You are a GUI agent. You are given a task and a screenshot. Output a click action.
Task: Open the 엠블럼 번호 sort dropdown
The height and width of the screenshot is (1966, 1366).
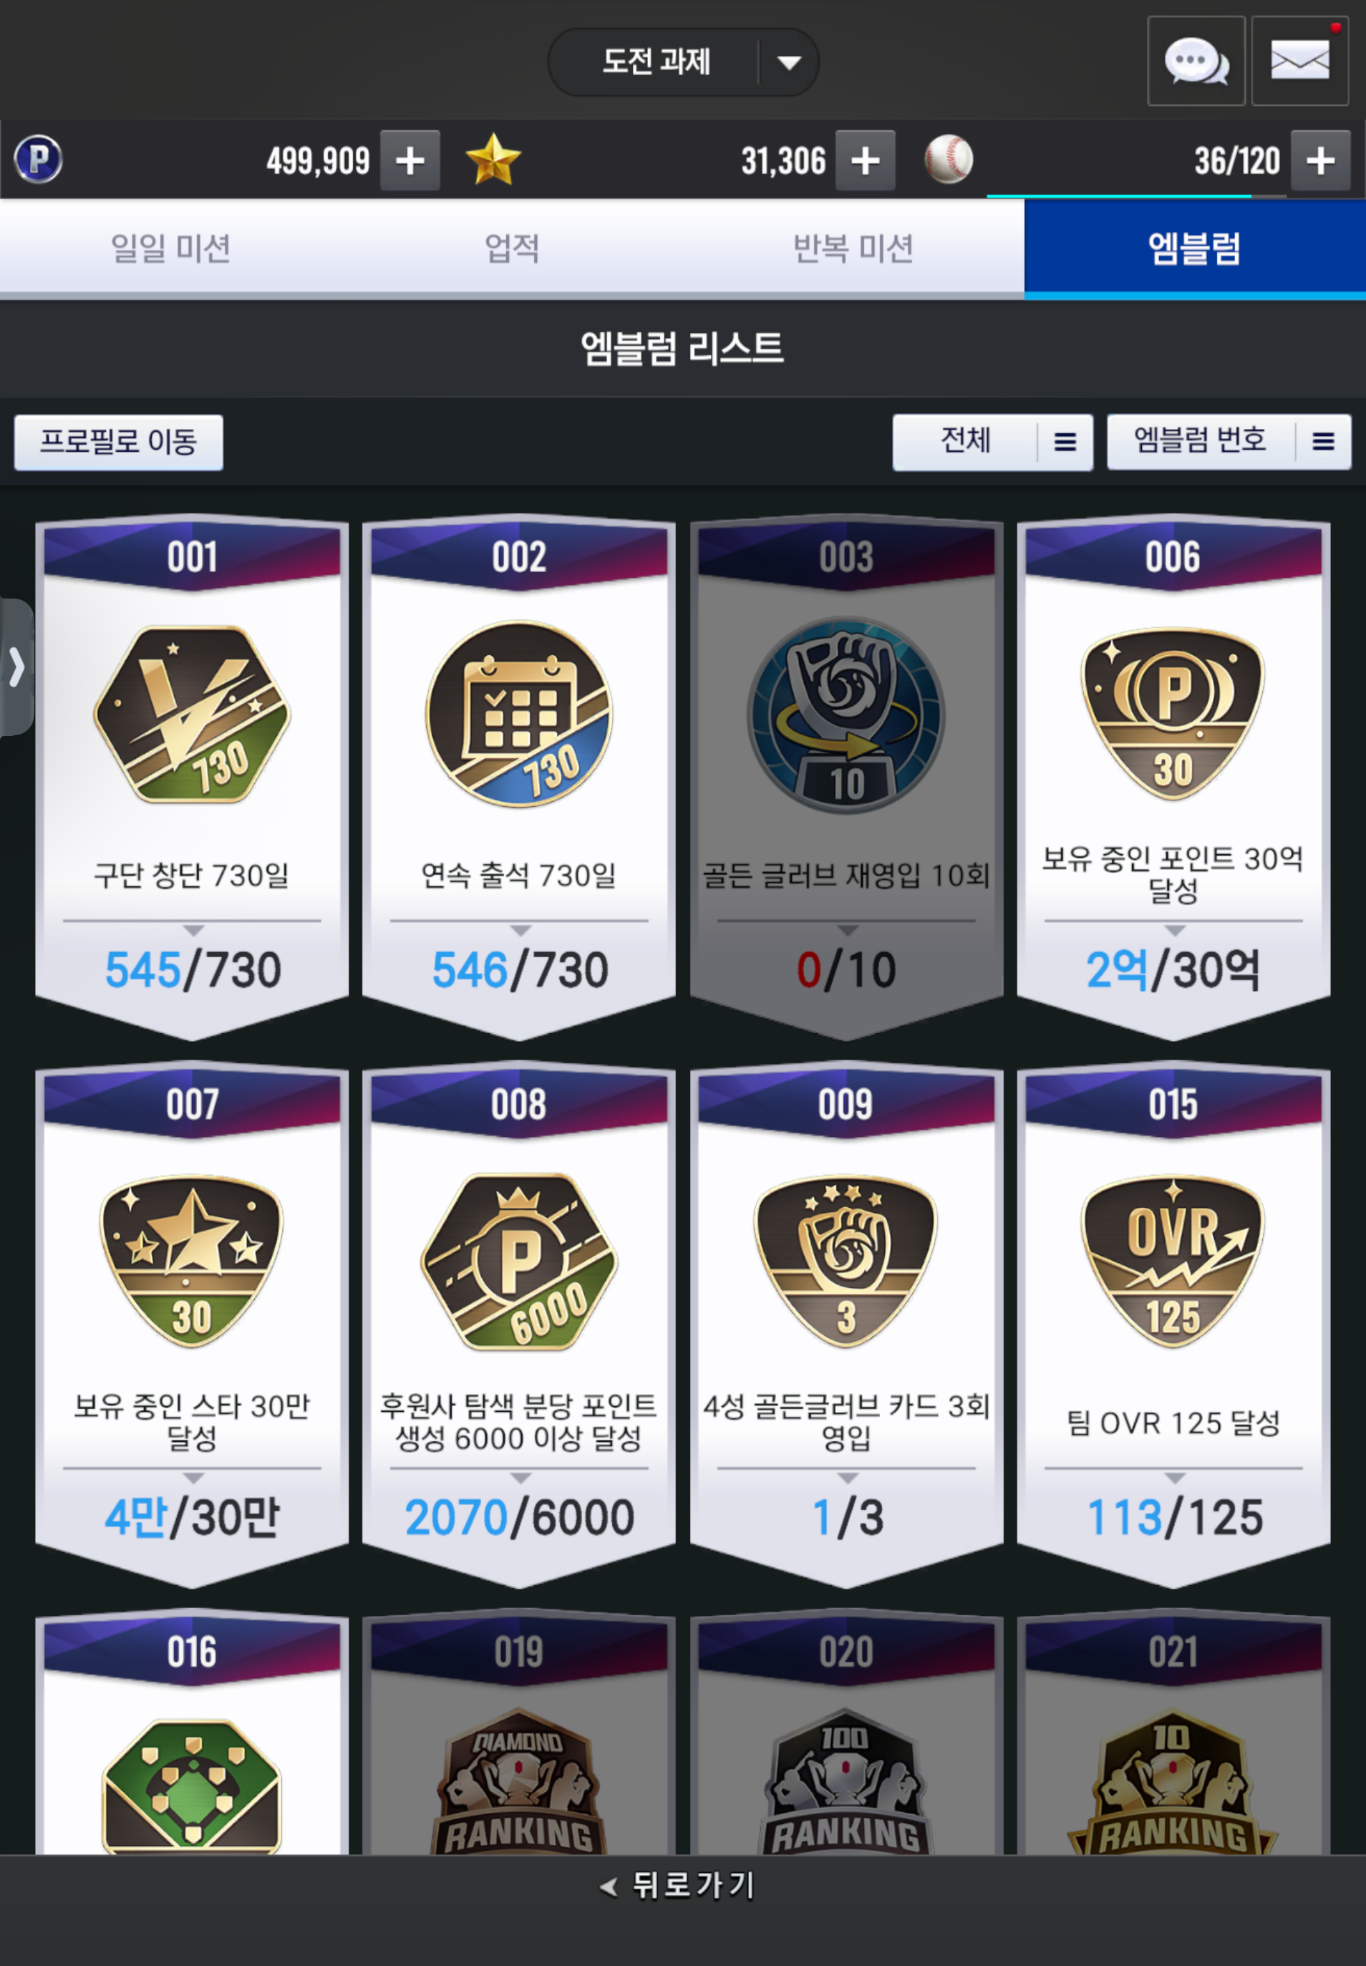[x=1229, y=442]
